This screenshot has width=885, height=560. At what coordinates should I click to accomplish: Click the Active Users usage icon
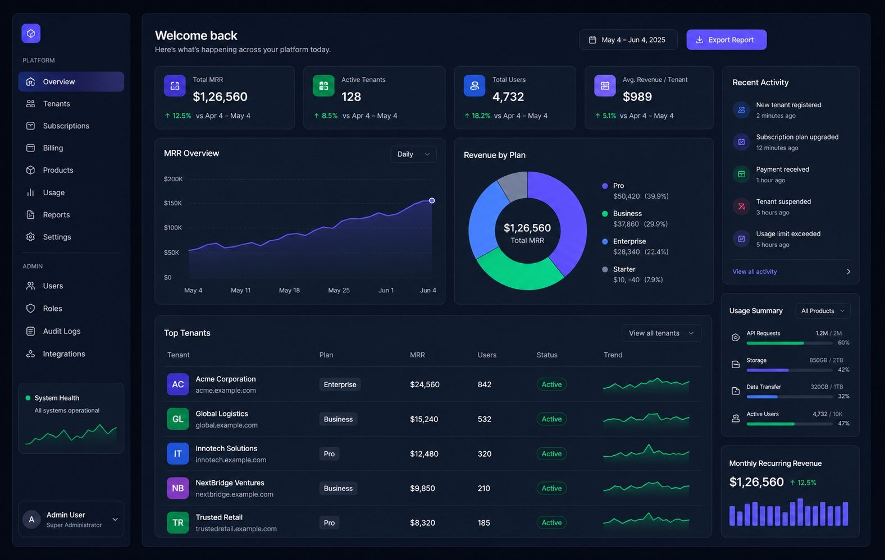[736, 418]
